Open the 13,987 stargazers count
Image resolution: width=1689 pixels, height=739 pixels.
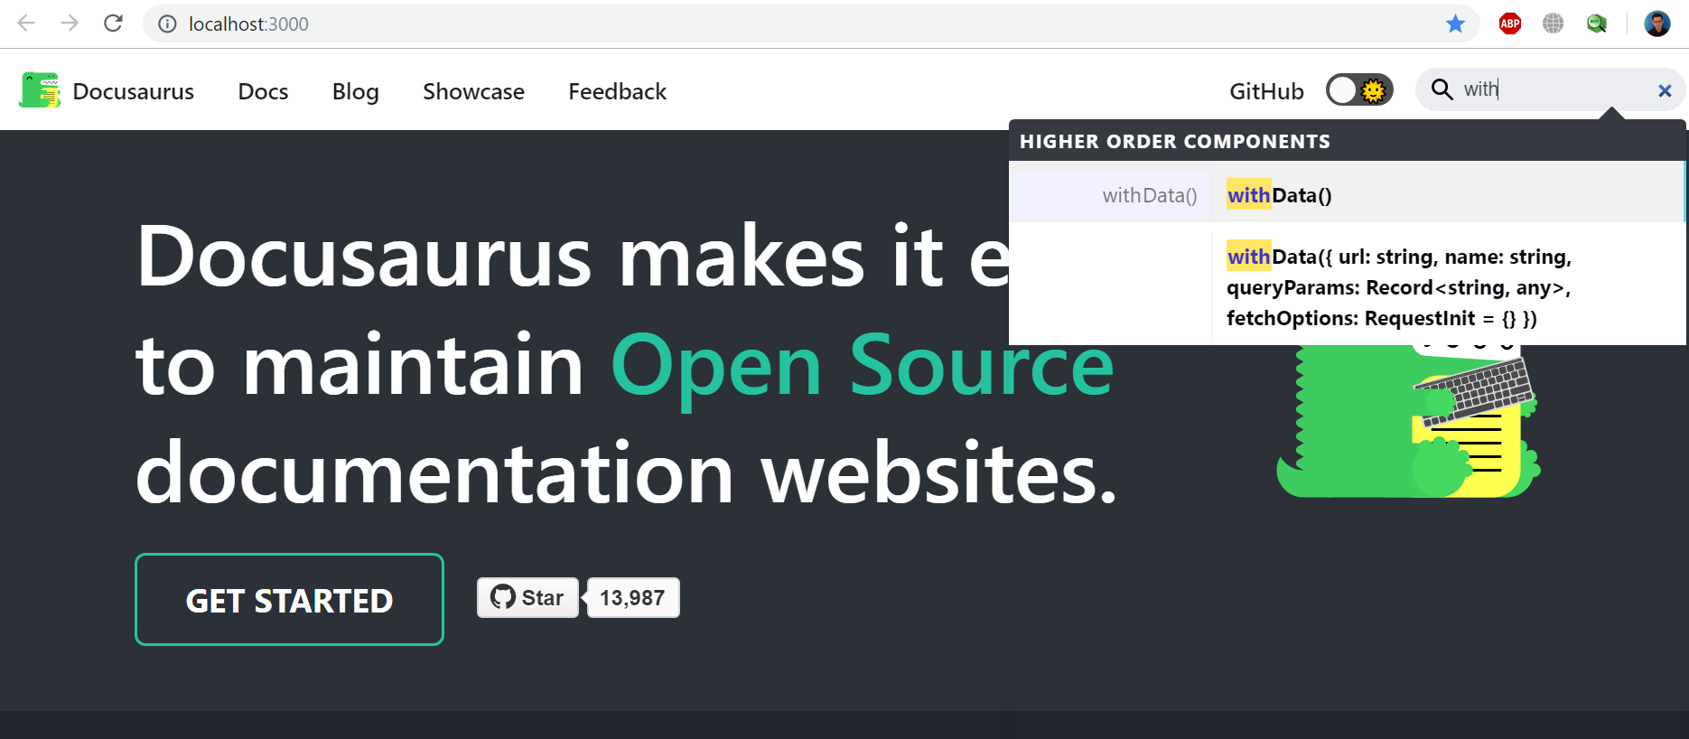(633, 597)
